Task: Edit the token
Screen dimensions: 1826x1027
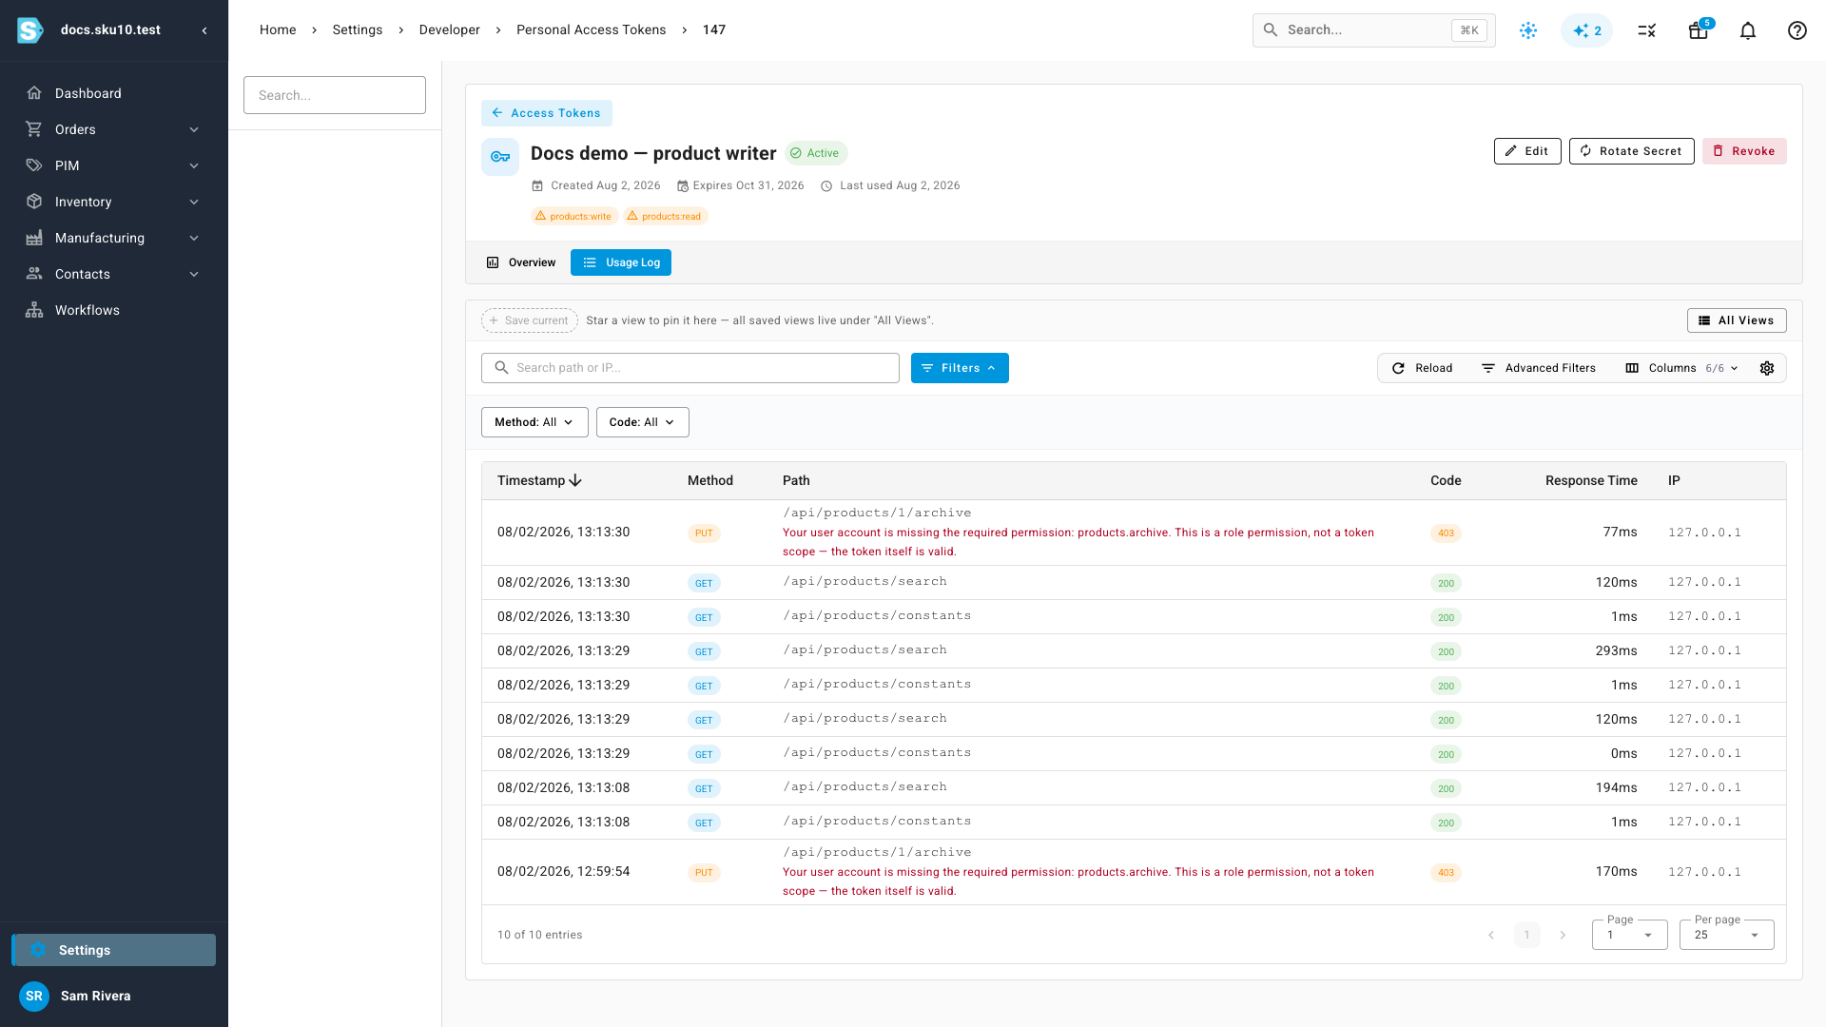Action: (x=1527, y=151)
